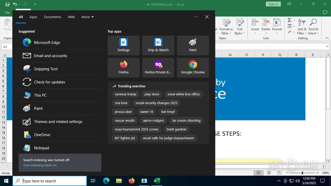The height and width of the screenshot is (186, 331).
Task: Open Firefox from the taskbar
Action: pos(131,181)
